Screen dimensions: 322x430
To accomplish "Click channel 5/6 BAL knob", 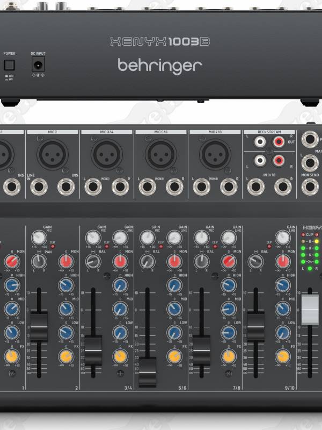I will (147, 261).
